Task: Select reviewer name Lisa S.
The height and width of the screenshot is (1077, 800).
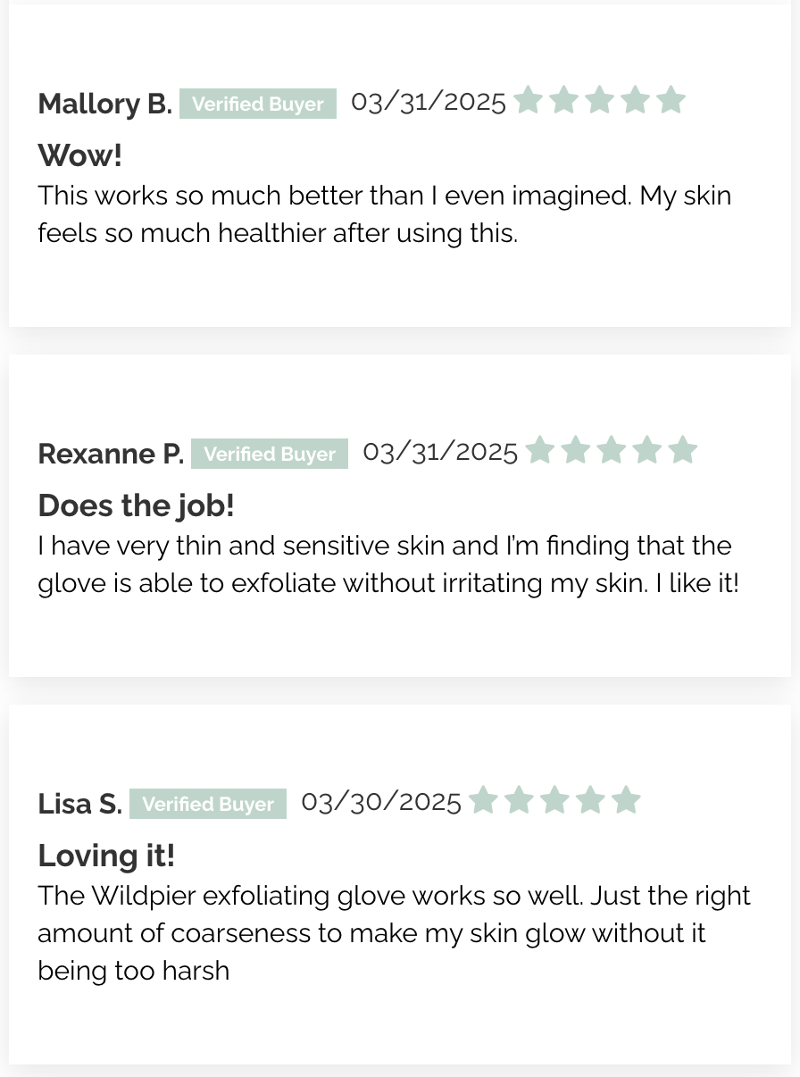Action: [x=79, y=804]
